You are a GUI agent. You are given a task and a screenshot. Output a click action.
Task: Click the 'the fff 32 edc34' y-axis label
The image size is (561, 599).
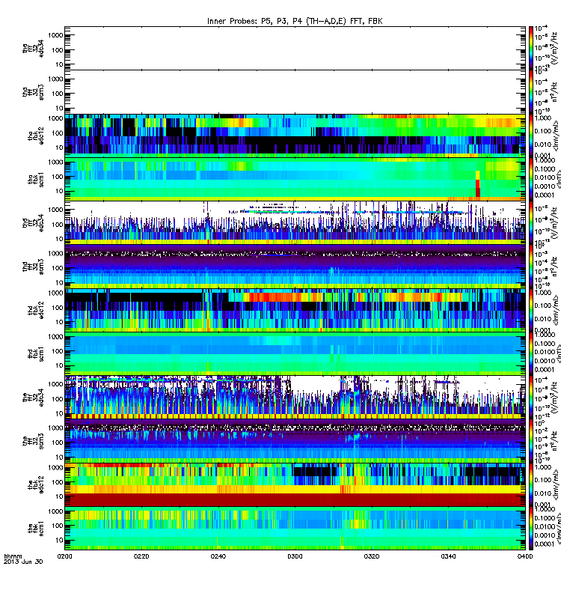[x=33, y=398]
